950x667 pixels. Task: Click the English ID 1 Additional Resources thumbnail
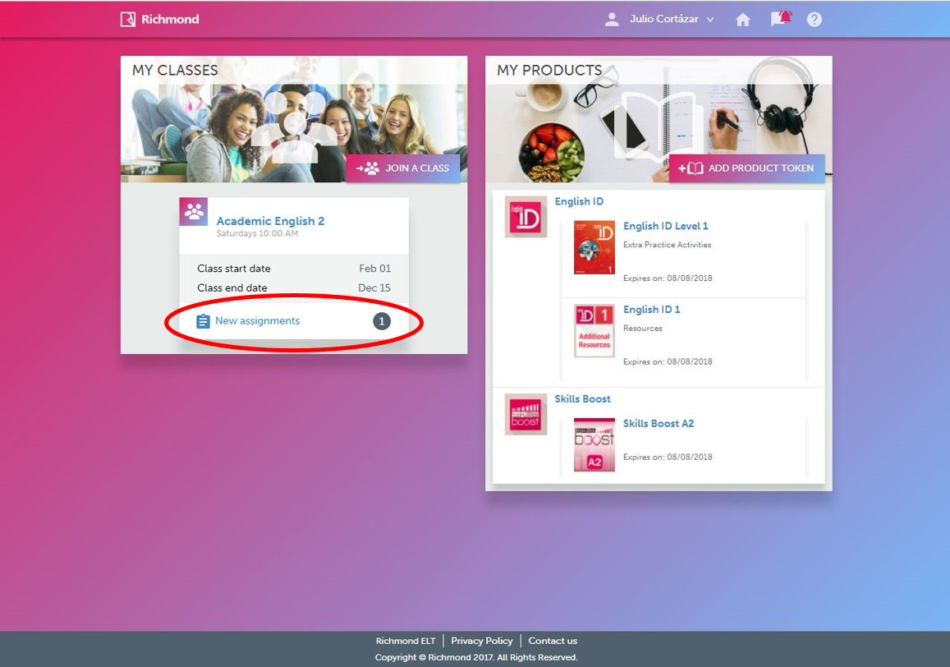594,331
